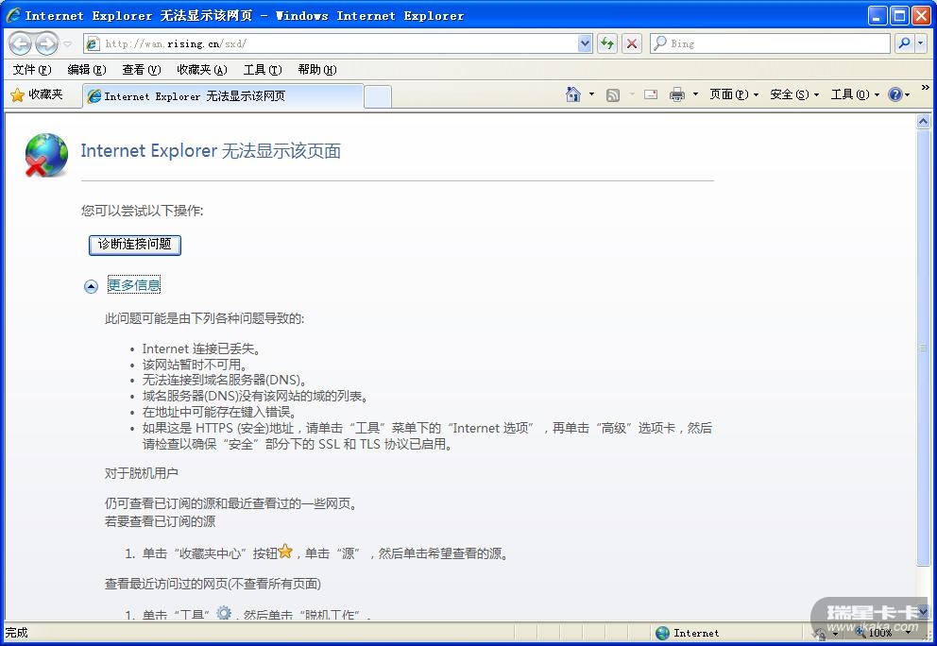The height and width of the screenshot is (646, 937).
Task: Open the 查看(V) menu
Action: pyautogui.click(x=141, y=70)
